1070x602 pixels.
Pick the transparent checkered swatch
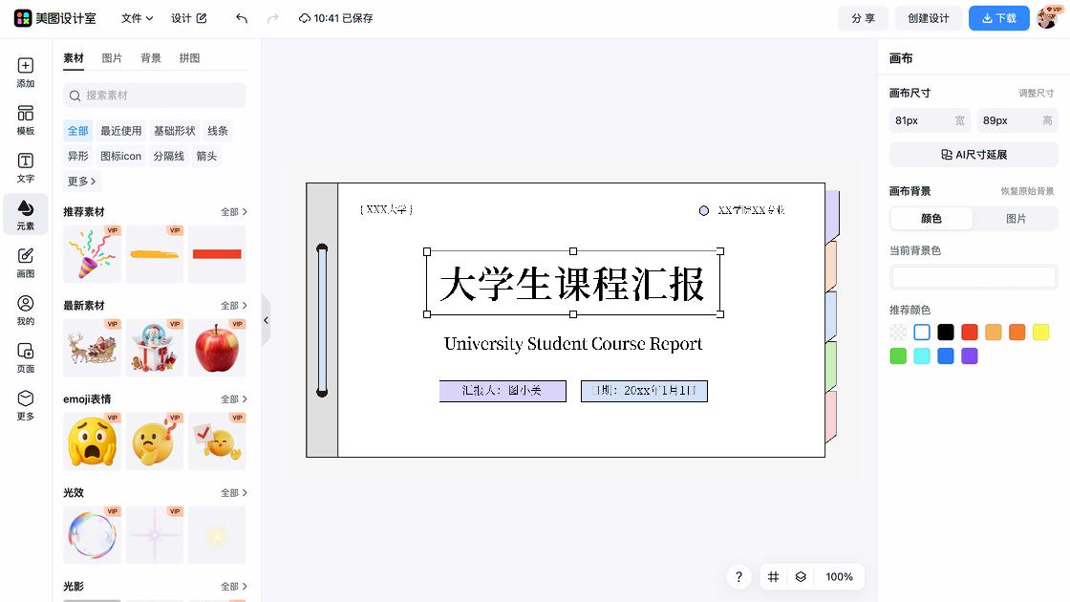point(898,333)
